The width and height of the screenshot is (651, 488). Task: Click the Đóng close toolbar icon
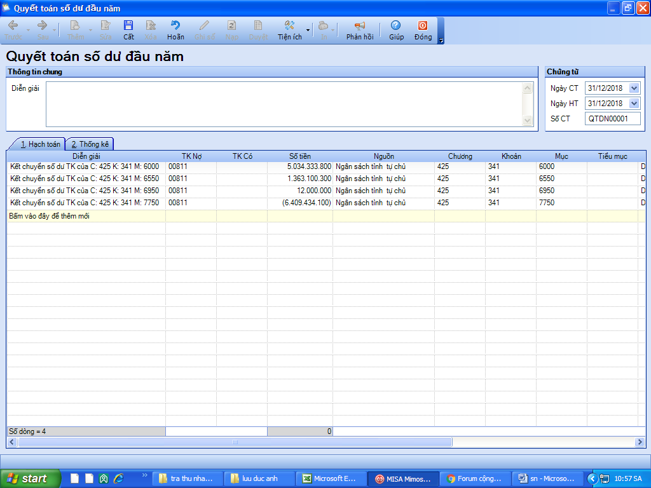pyautogui.click(x=423, y=29)
